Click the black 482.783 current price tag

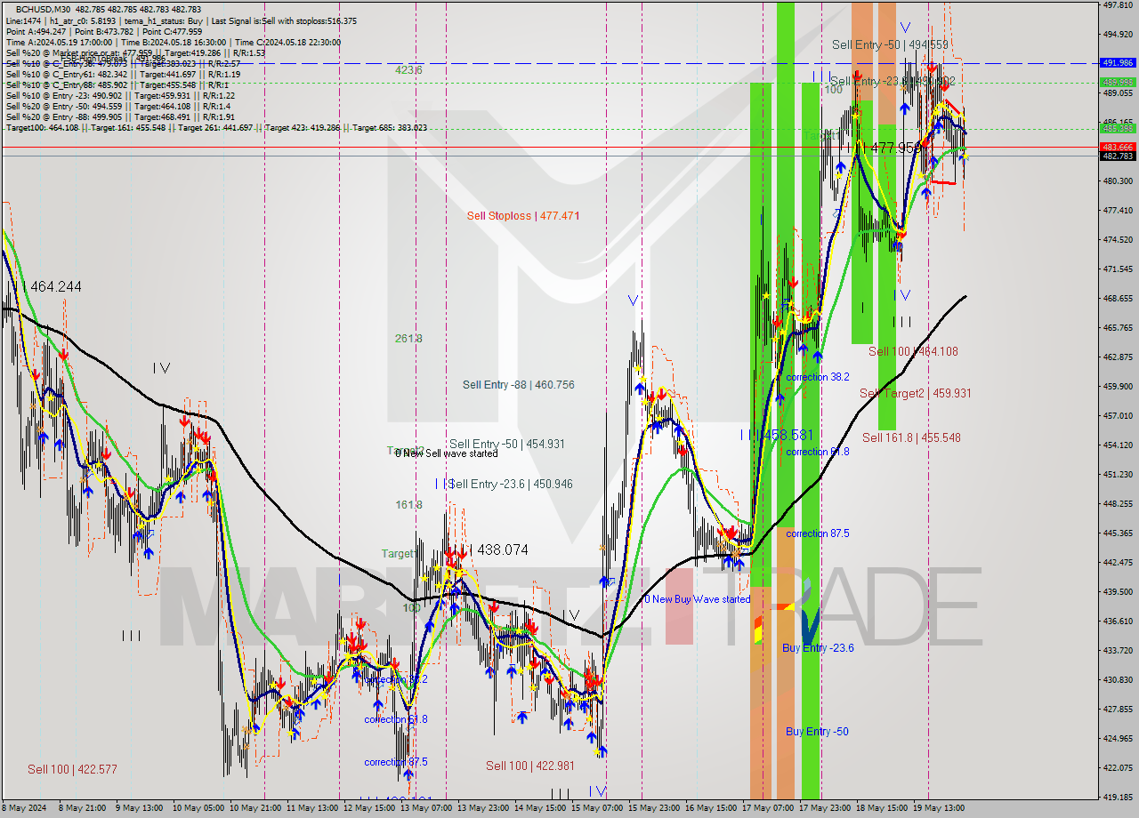[x=1118, y=156]
